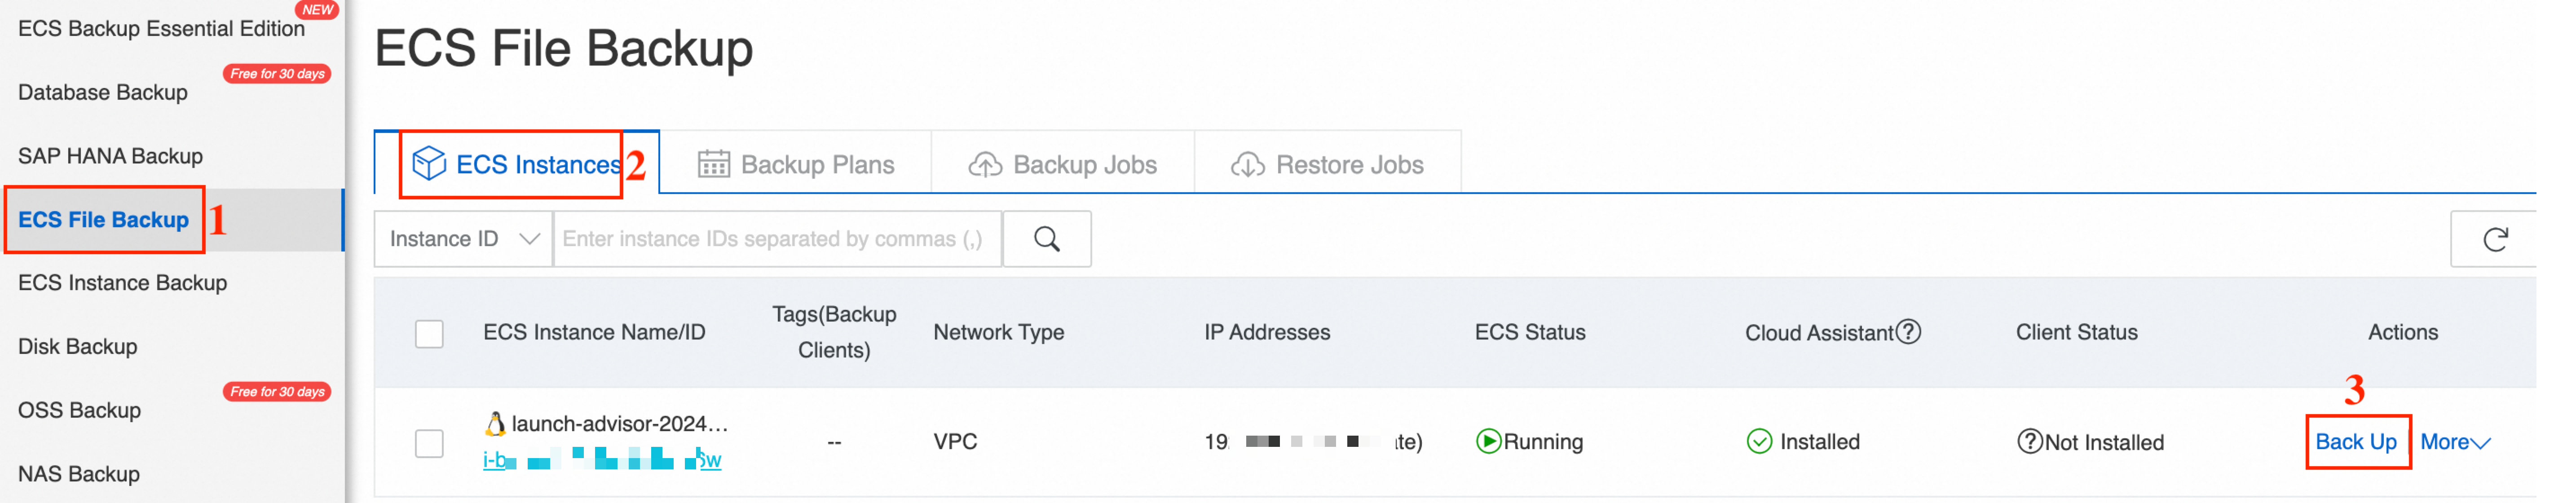Click the Backup Plans calendar icon

point(713,164)
